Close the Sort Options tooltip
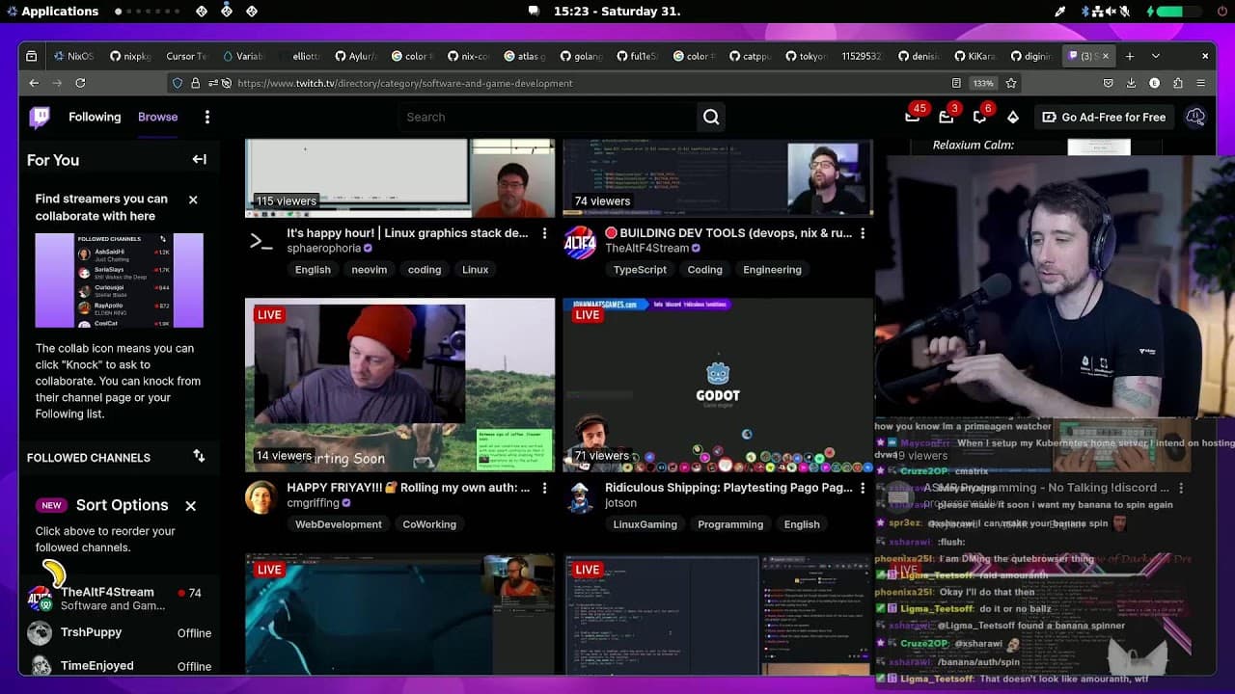 pos(190,505)
